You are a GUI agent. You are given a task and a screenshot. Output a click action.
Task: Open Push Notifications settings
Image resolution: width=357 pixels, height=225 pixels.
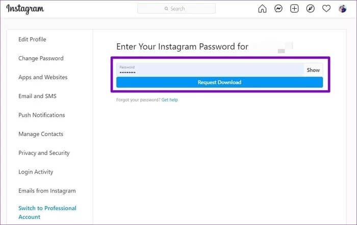[x=42, y=115]
